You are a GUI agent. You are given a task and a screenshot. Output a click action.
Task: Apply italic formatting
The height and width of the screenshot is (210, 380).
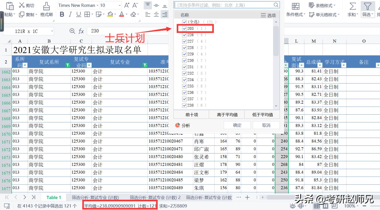(70, 14)
